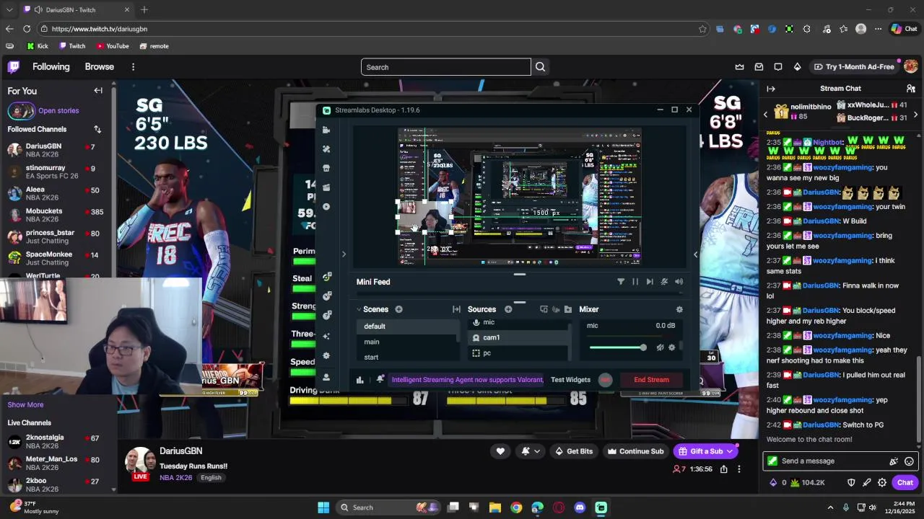This screenshot has height=519, width=924.
Task: Add a new source with plus icon
Action: coord(508,309)
